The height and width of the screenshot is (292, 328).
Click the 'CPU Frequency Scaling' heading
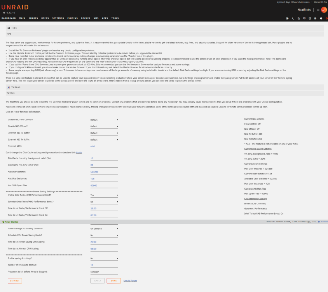pyautogui.click(x=255, y=199)
